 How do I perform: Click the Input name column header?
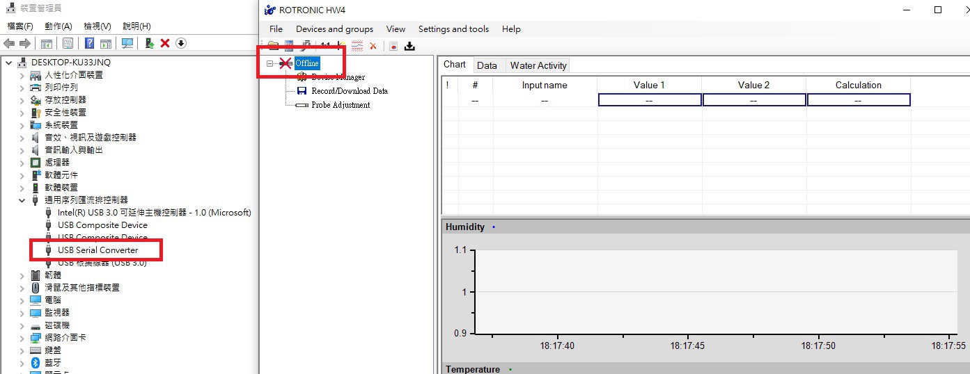pos(545,85)
